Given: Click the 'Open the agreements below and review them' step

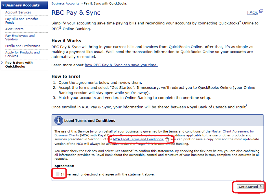Looking at the screenshot, I should [x=100, y=83].
